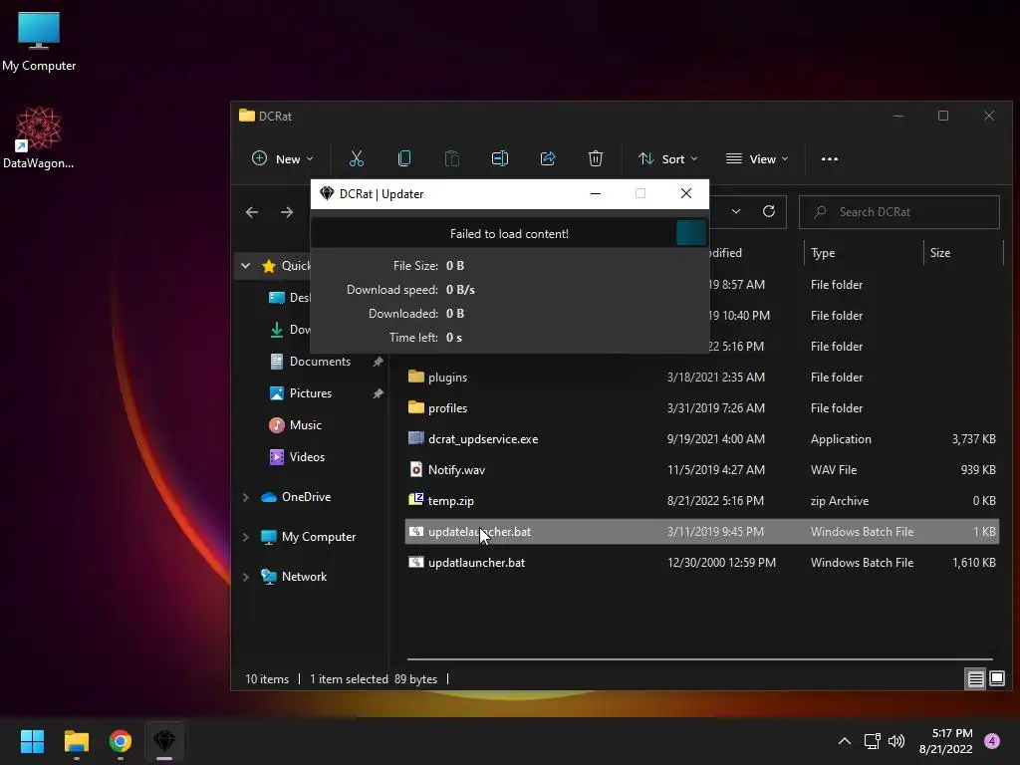Open the Sort dropdown menu
The image size is (1020, 765).
tap(668, 158)
